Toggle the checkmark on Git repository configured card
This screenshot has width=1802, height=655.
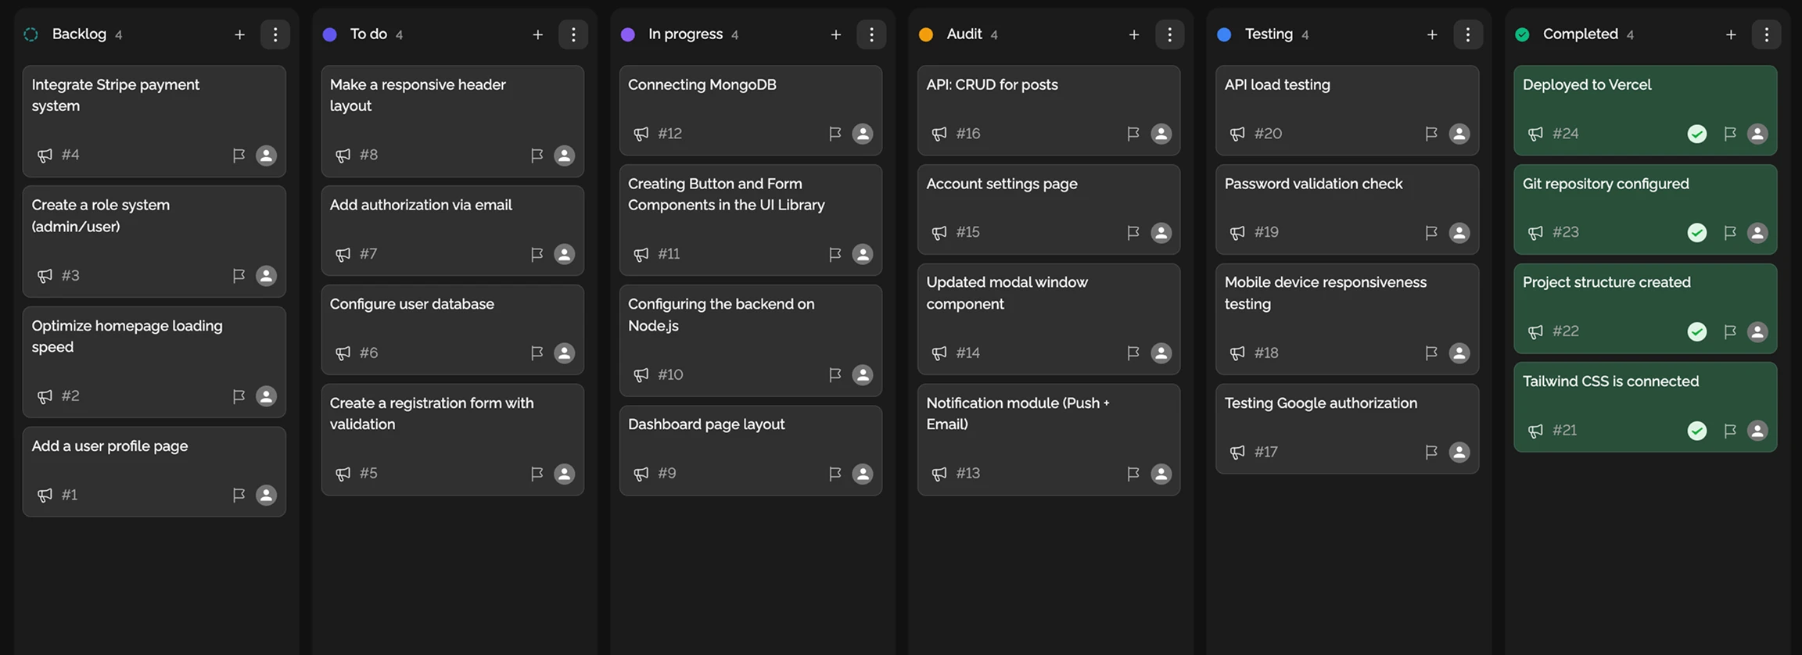coord(1696,233)
